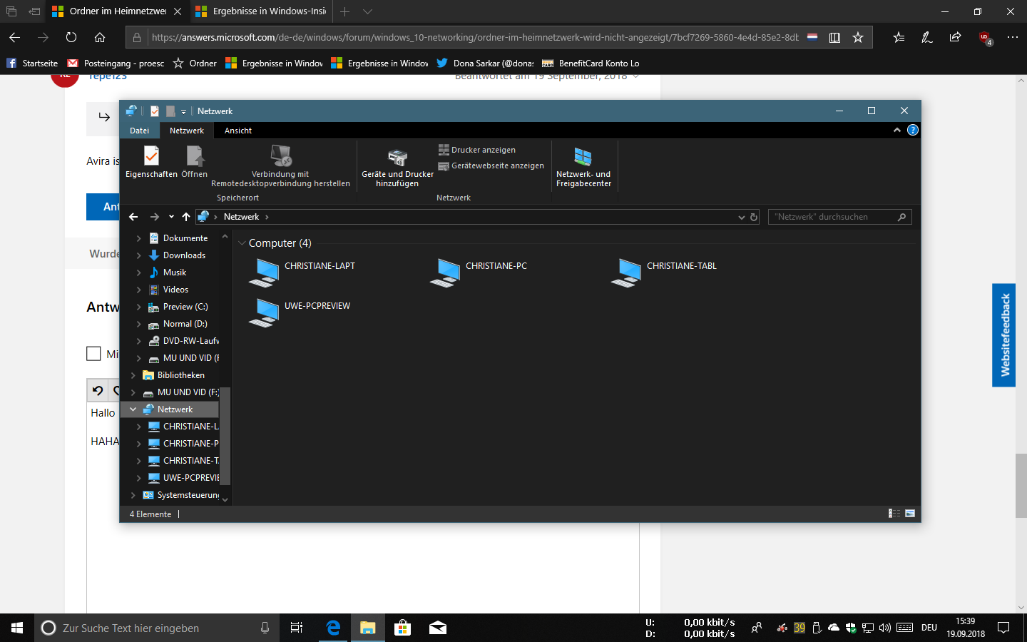Open Eigenschaften in the Netzwerk ribbon
This screenshot has height=642, width=1027.
click(151, 162)
